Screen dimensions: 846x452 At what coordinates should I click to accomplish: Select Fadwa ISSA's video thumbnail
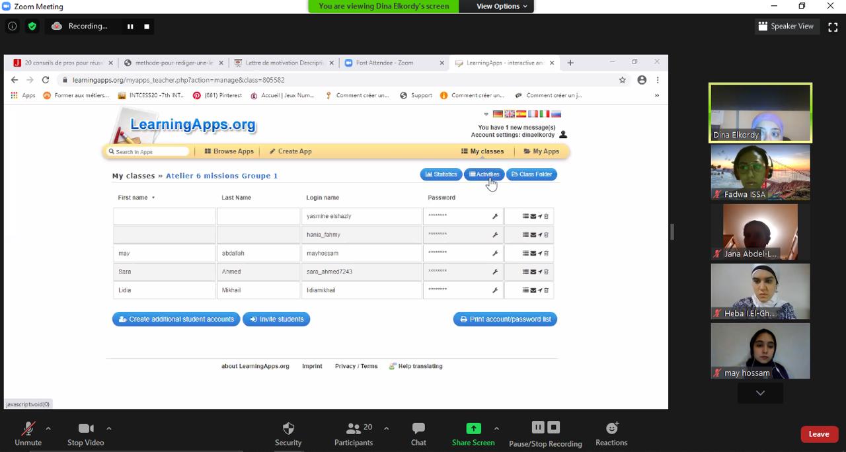(x=760, y=172)
